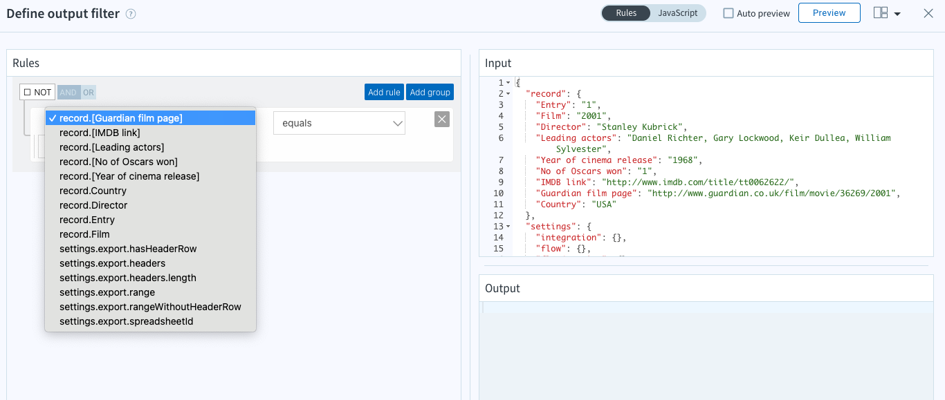Click the IMDB link URL in Input
This screenshot has width=945, height=400.
click(699, 182)
